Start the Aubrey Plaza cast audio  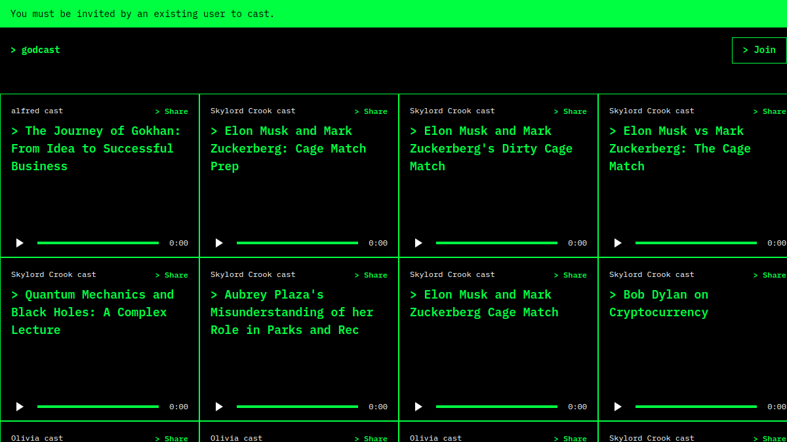219,407
